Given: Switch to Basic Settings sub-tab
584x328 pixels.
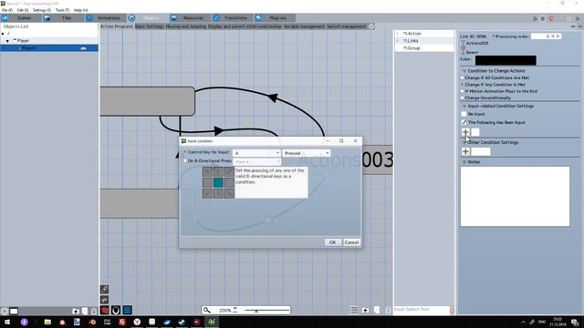Looking at the screenshot, I should (150, 26).
